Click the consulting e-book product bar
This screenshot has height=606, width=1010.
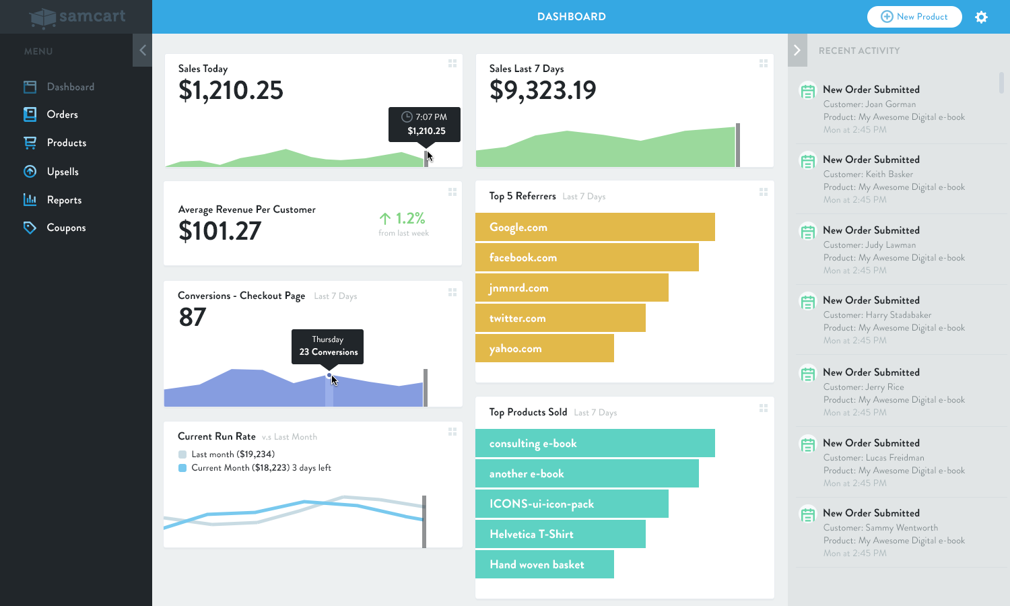click(595, 443)
